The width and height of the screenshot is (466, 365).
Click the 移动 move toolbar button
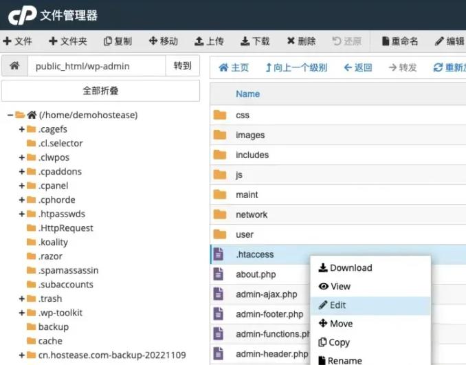(x=164, y=41)
